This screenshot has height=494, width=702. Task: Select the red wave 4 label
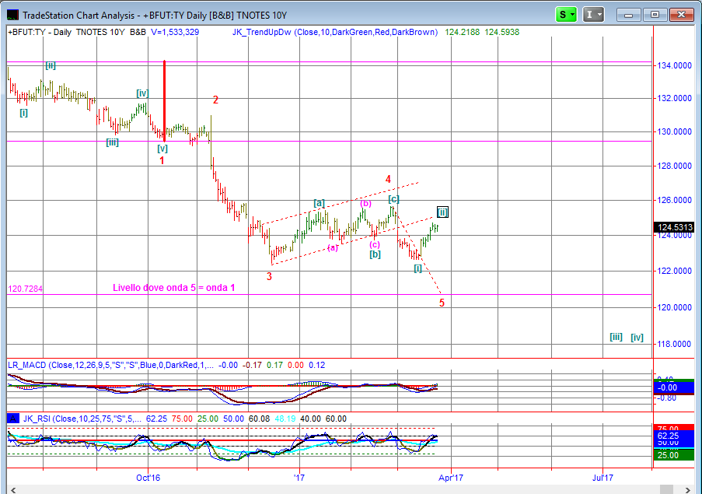388,179
